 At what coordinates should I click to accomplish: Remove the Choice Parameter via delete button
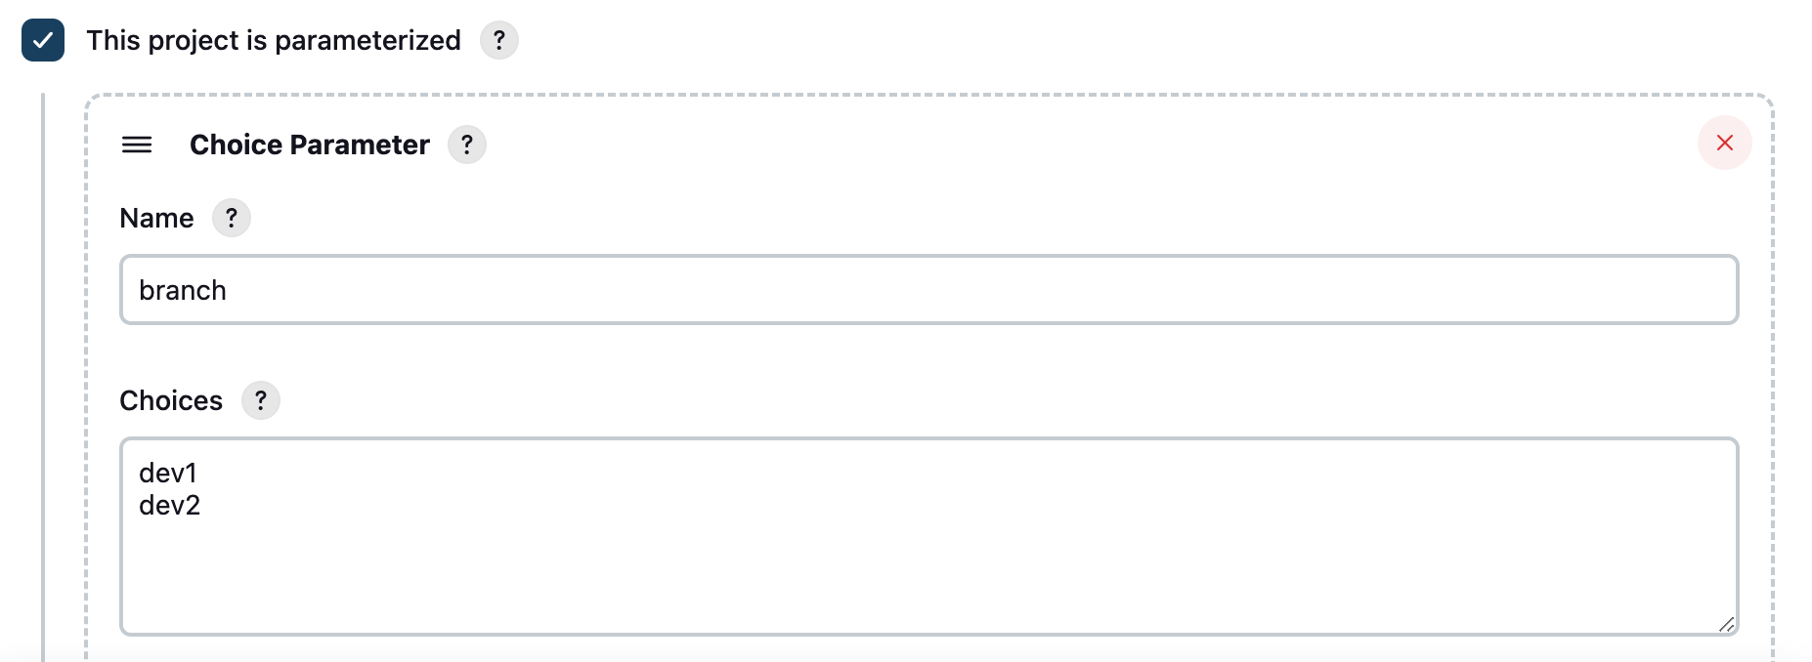(x=1725, y=143)
